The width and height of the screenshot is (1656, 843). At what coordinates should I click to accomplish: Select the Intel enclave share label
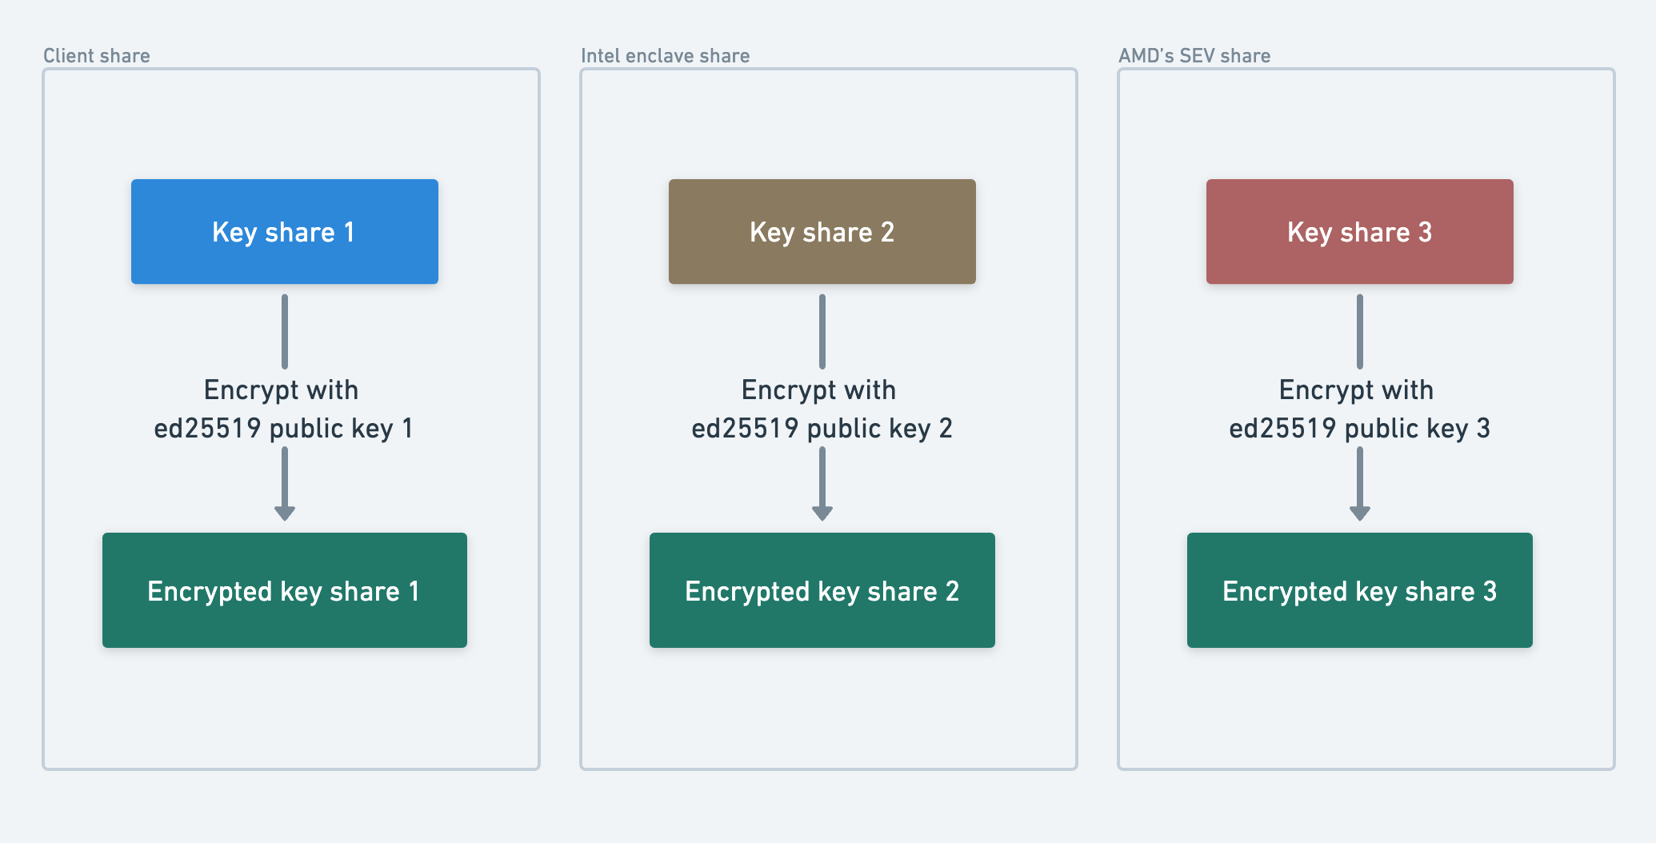click(665, 55)
